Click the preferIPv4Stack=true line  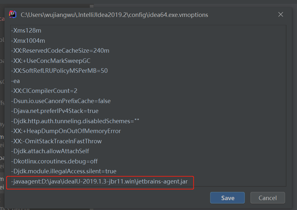(x=55, y=111)
